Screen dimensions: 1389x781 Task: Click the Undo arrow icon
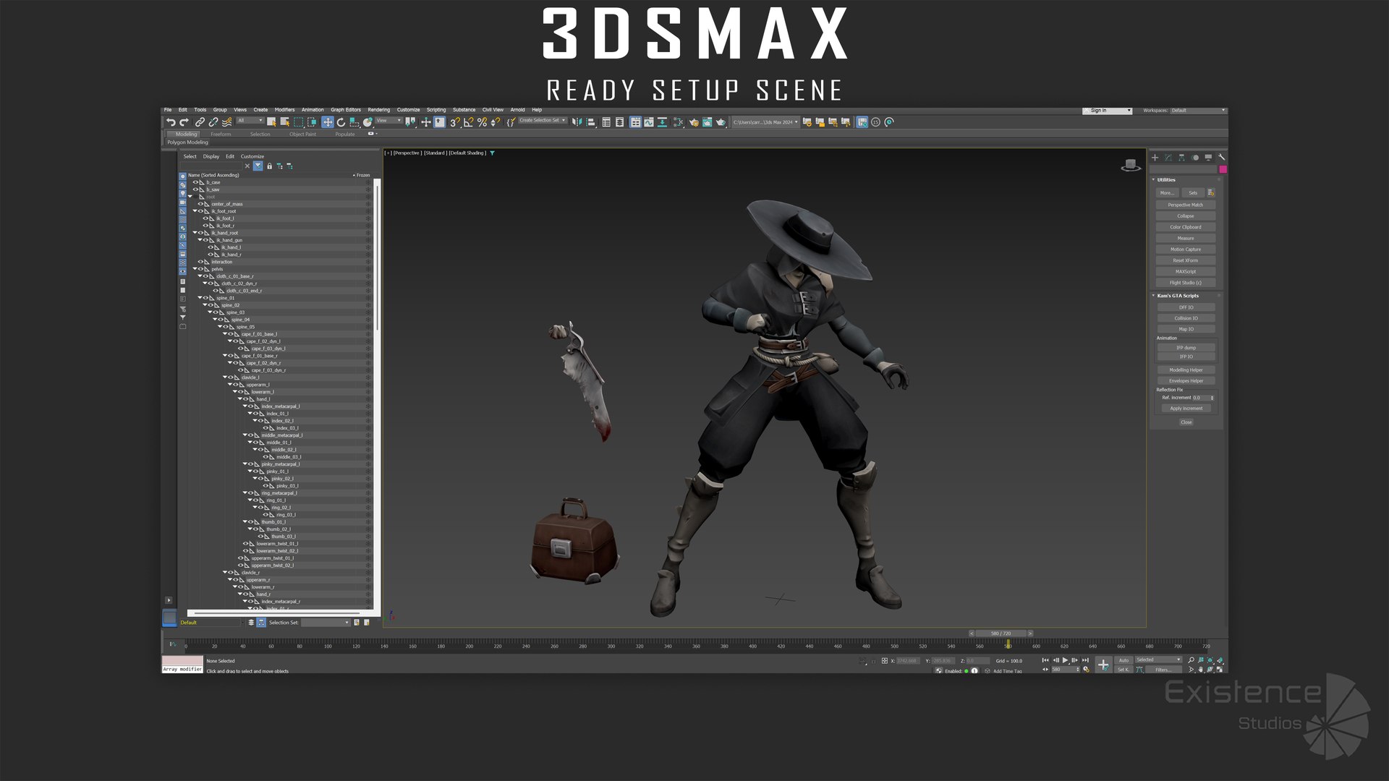tap(171, 122)
